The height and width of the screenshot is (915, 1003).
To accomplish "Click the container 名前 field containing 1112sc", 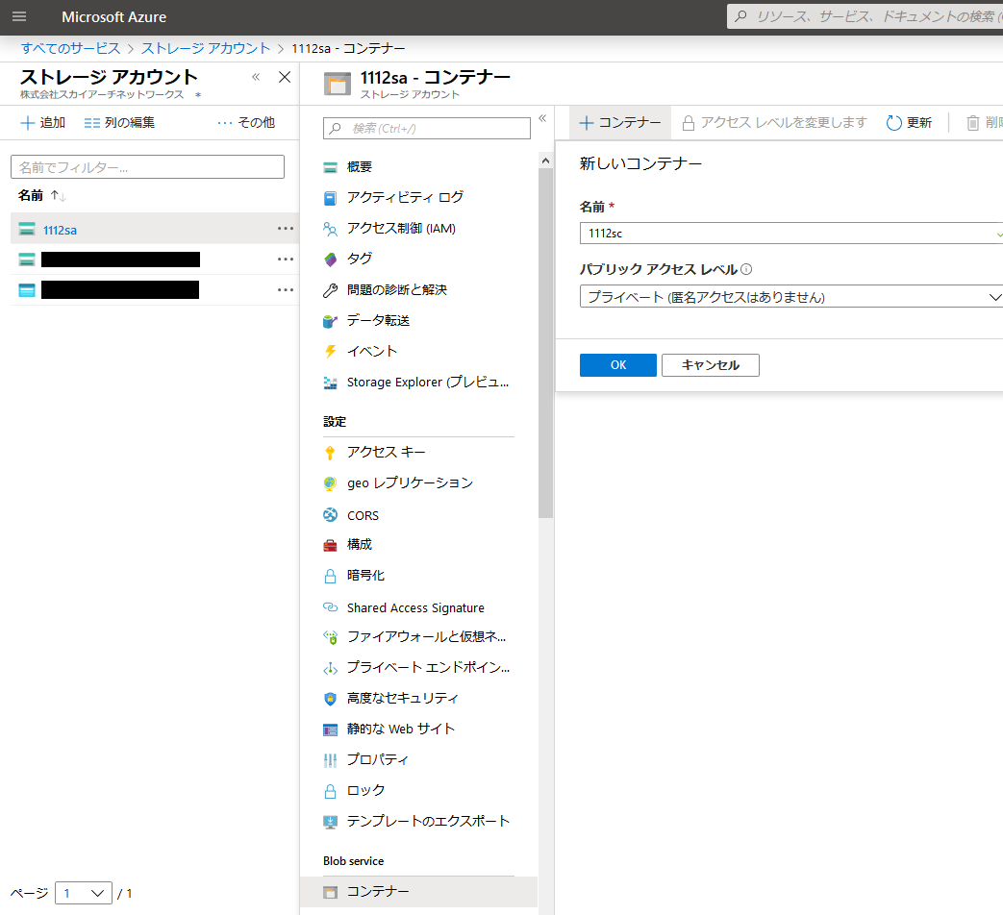I will [791, 234].
